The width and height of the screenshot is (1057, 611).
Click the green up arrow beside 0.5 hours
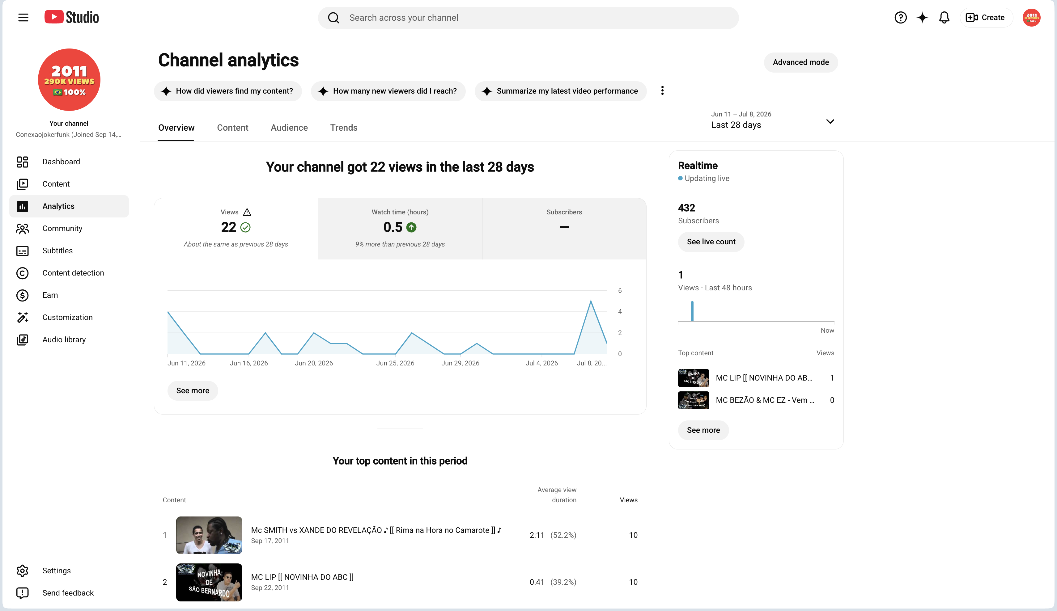coord(411,227)
